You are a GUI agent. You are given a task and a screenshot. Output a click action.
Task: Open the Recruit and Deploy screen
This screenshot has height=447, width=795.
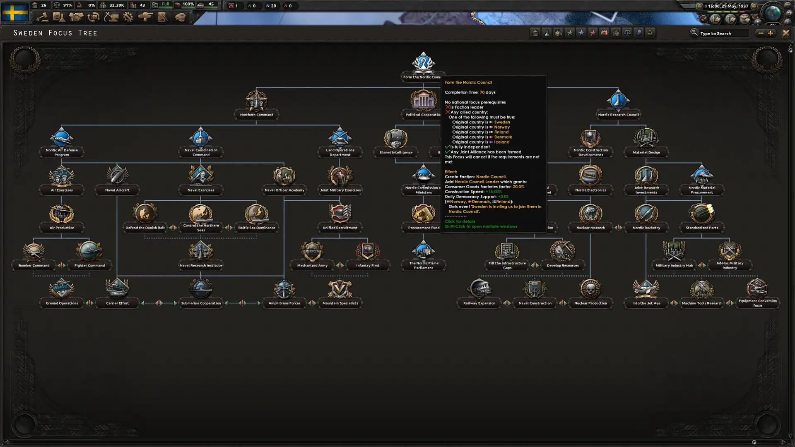(146, 17)
